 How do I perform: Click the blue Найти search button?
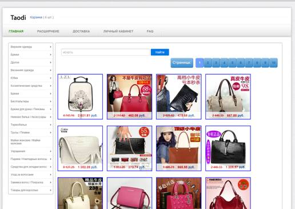(x=160, y=52)
